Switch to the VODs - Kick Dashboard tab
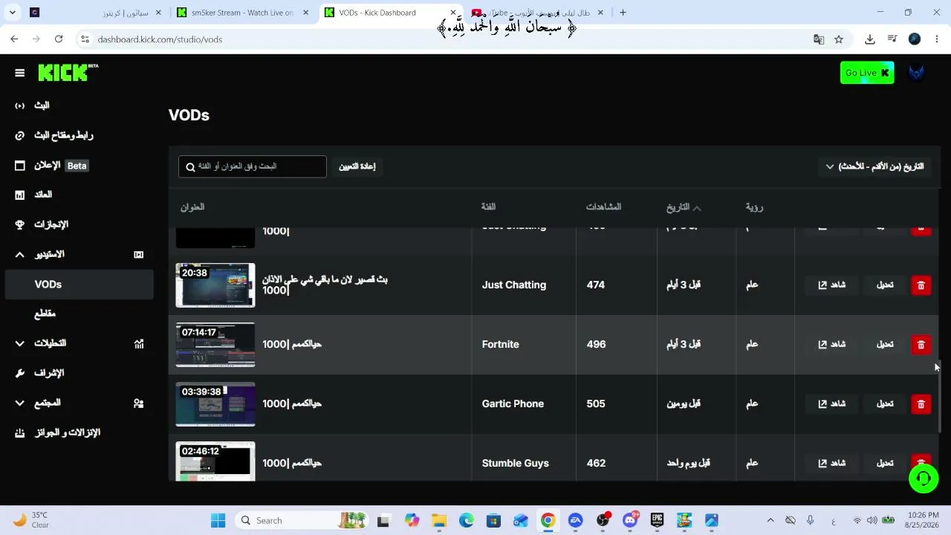951x535 pixels. pos(392,13)
